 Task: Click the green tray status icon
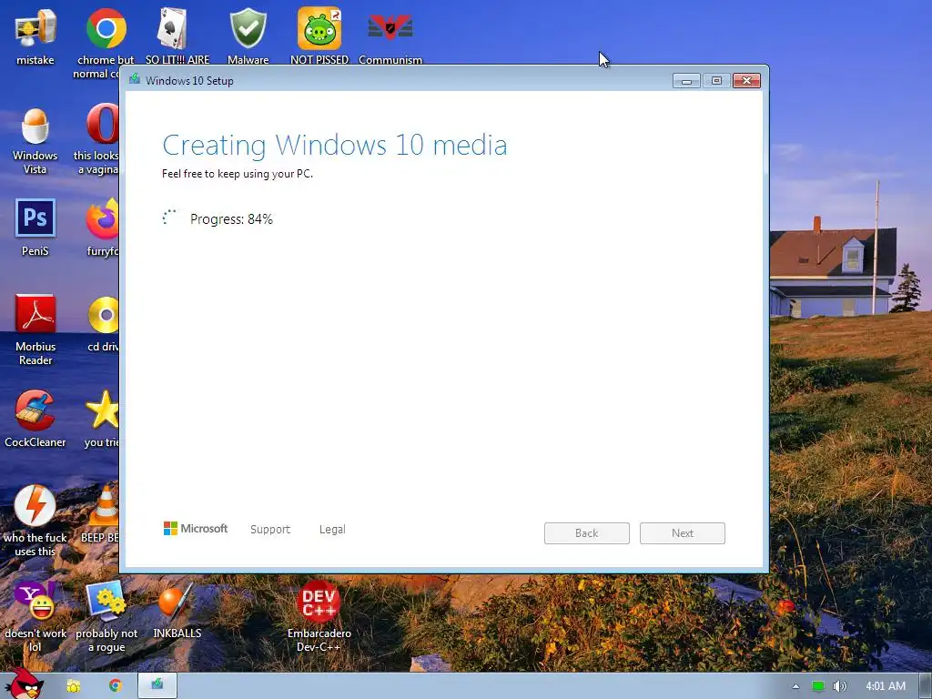click(818, 686)
